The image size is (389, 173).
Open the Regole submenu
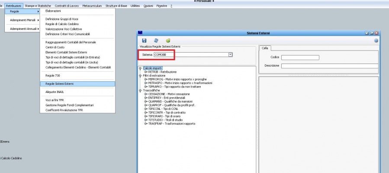(x=23, y=11)
